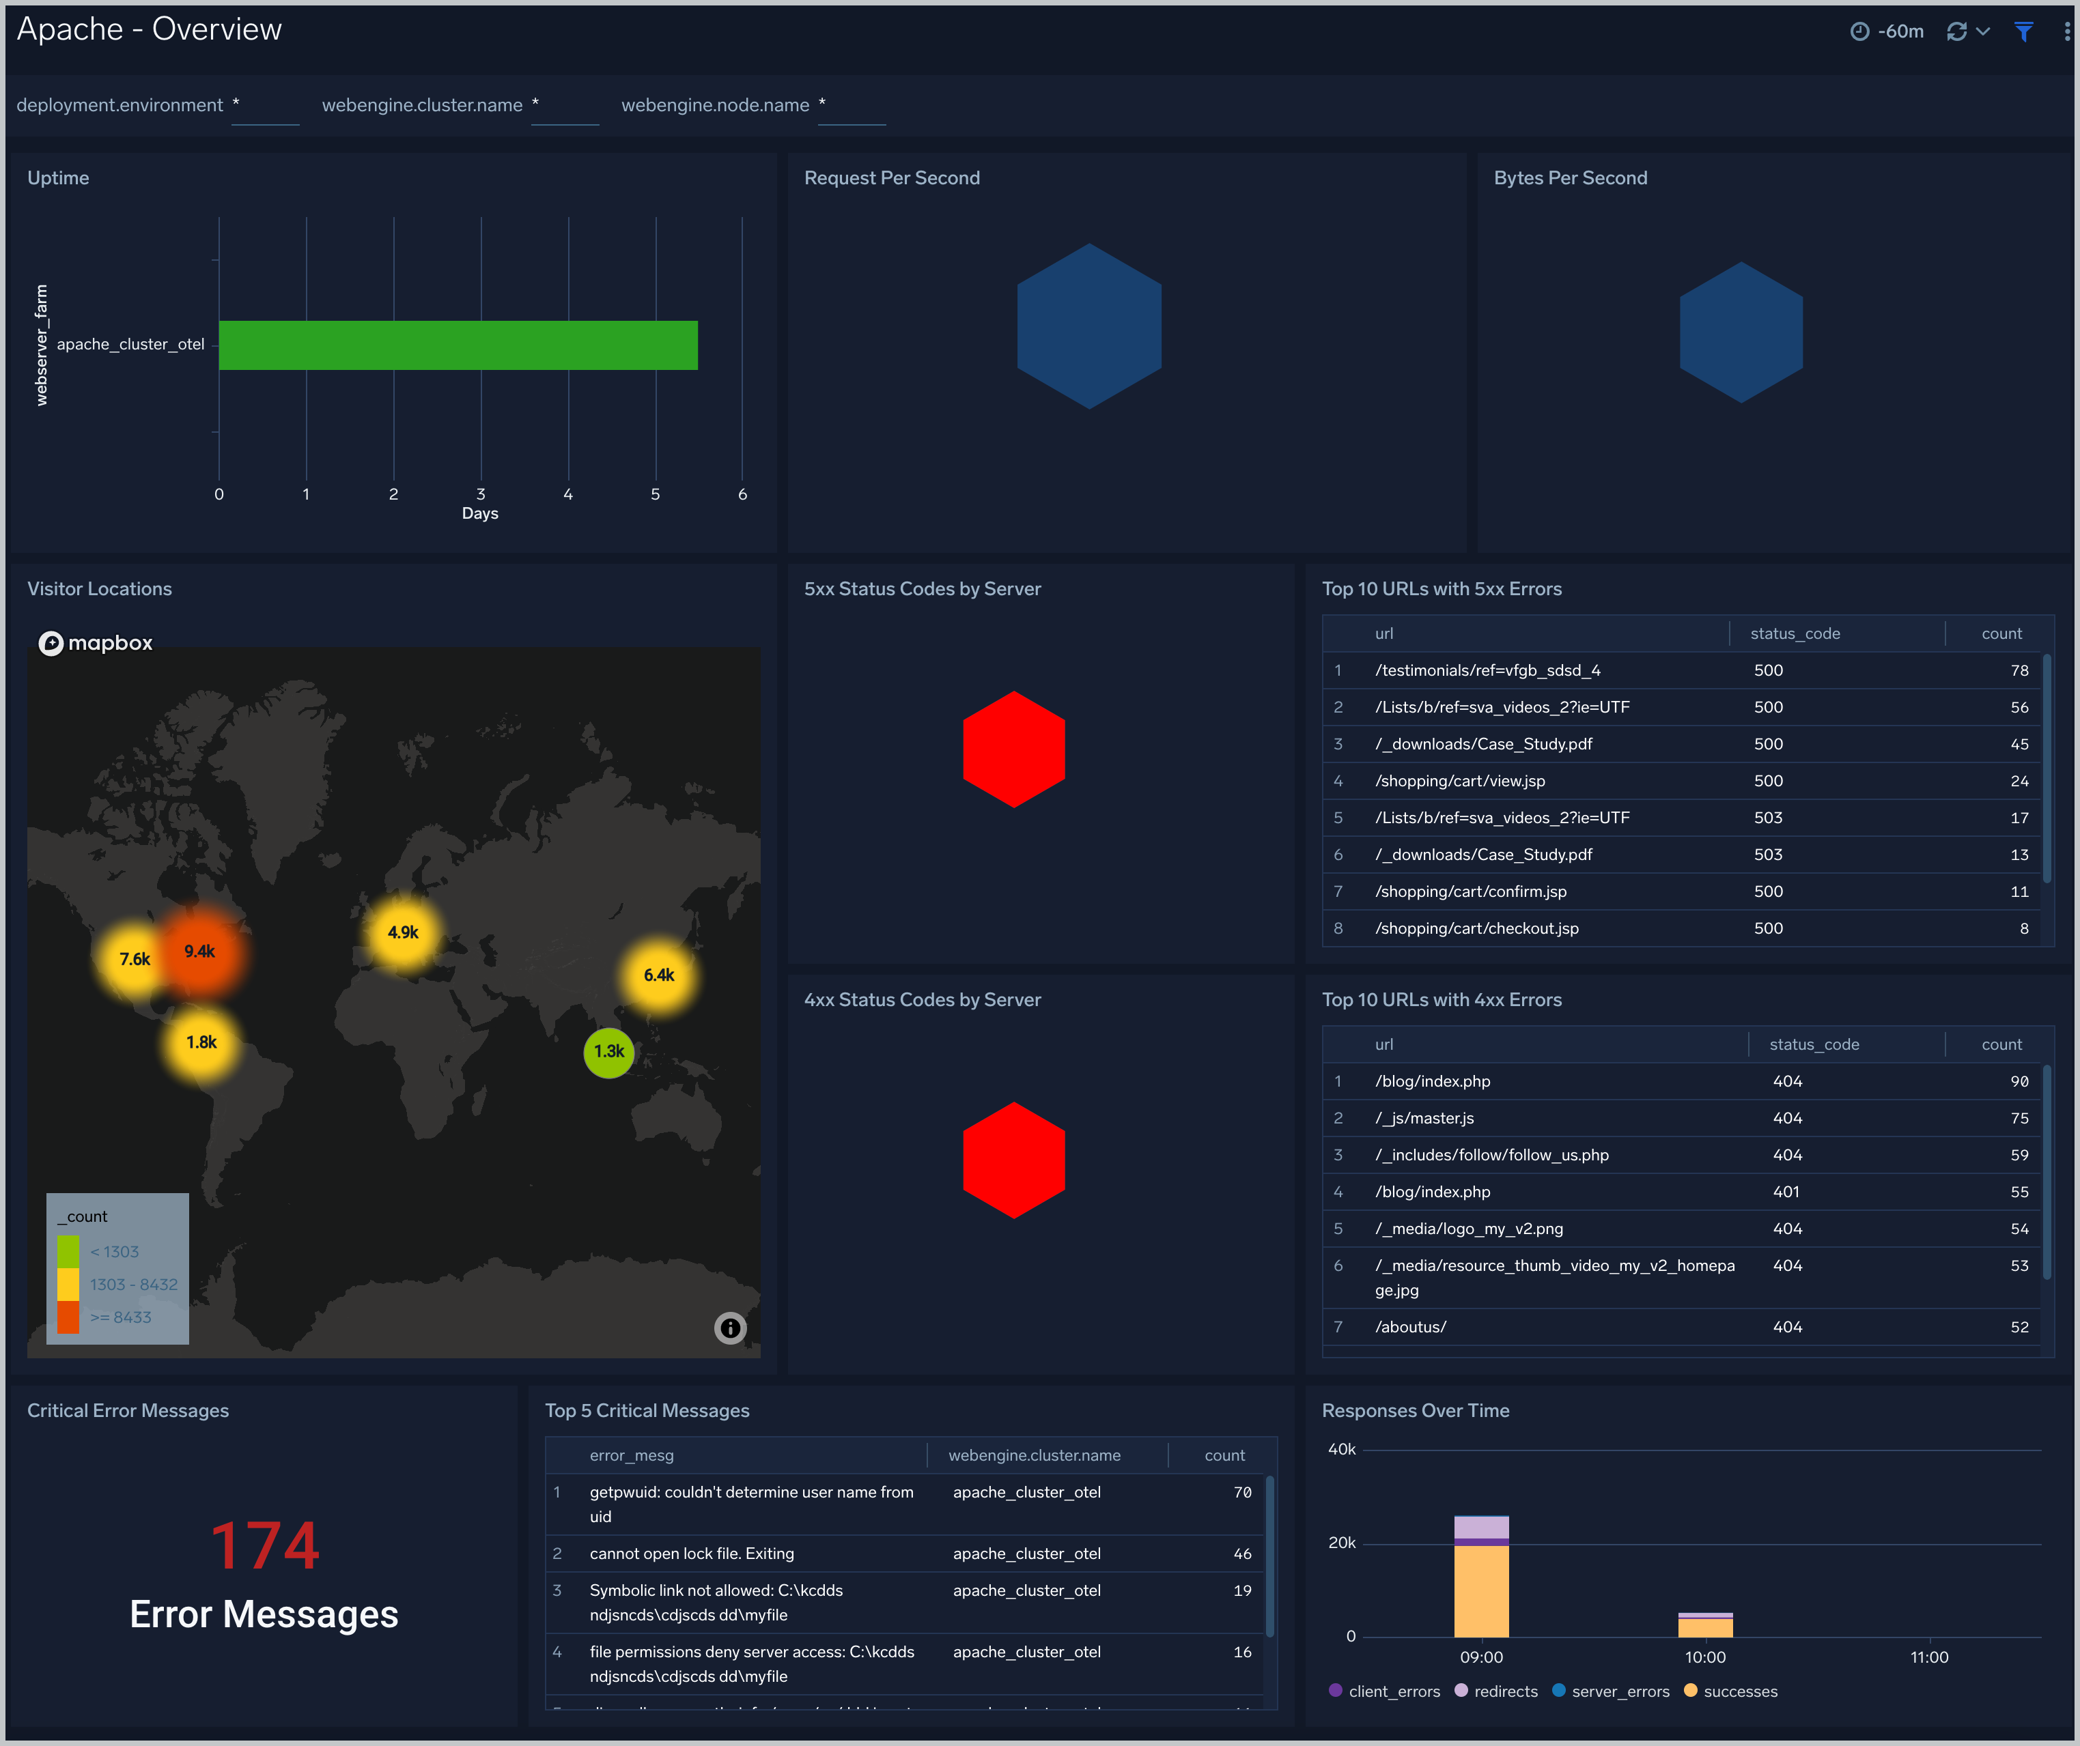The width and height of the screenshot is (2080, 1746).
Task: Select the /shopping/cart/confirm.jsp row
Action: (1682, 892)
